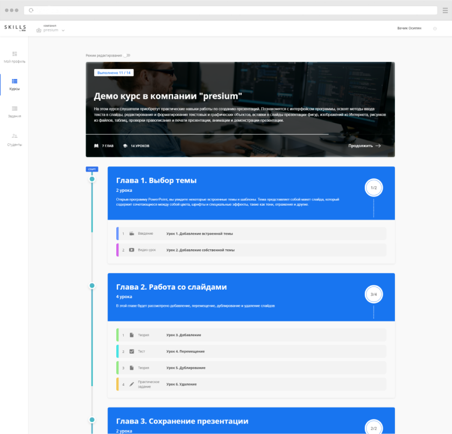Open Урок 4. Перемещение

(251, 352)
